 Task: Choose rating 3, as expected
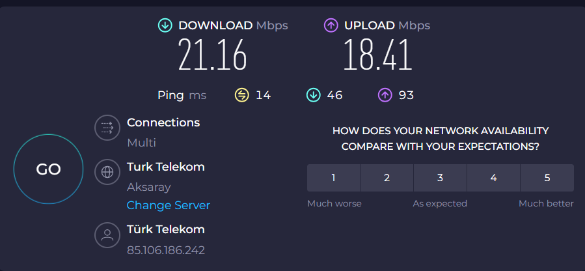440,178
